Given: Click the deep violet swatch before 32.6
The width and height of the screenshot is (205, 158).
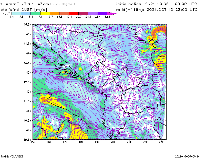Looking at the screenshot, I should pos(102,14).
